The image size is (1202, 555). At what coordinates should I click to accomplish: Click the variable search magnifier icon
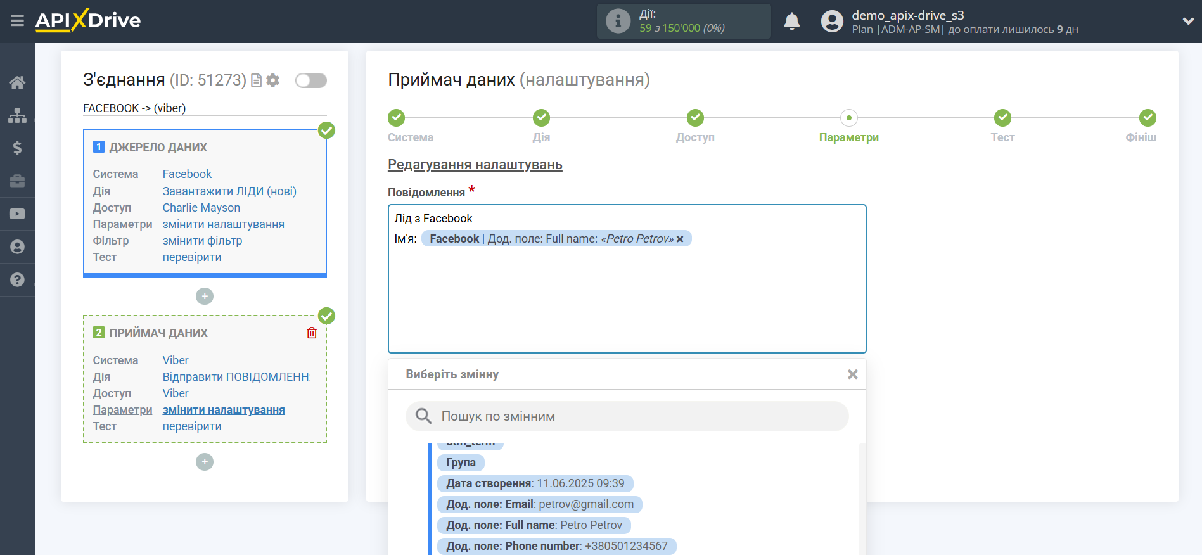(423, 416)
